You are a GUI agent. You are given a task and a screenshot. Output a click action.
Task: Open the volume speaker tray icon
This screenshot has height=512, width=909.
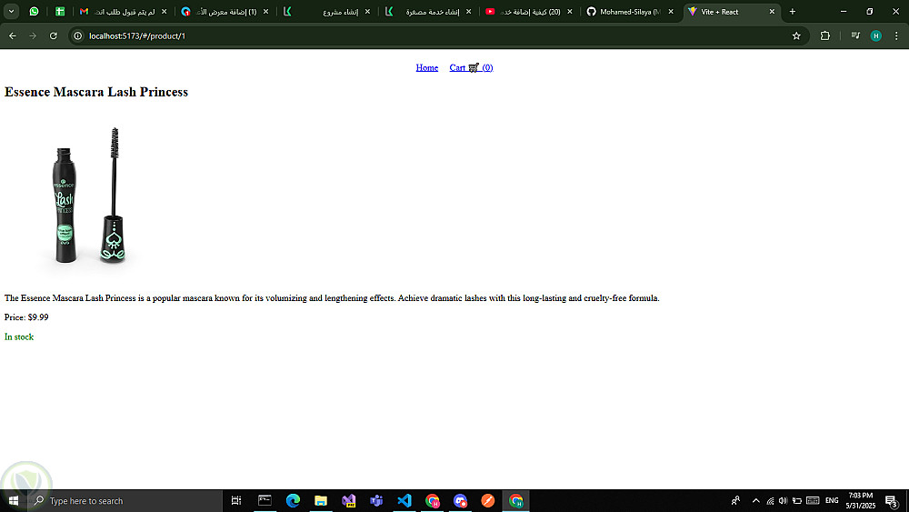784,500
